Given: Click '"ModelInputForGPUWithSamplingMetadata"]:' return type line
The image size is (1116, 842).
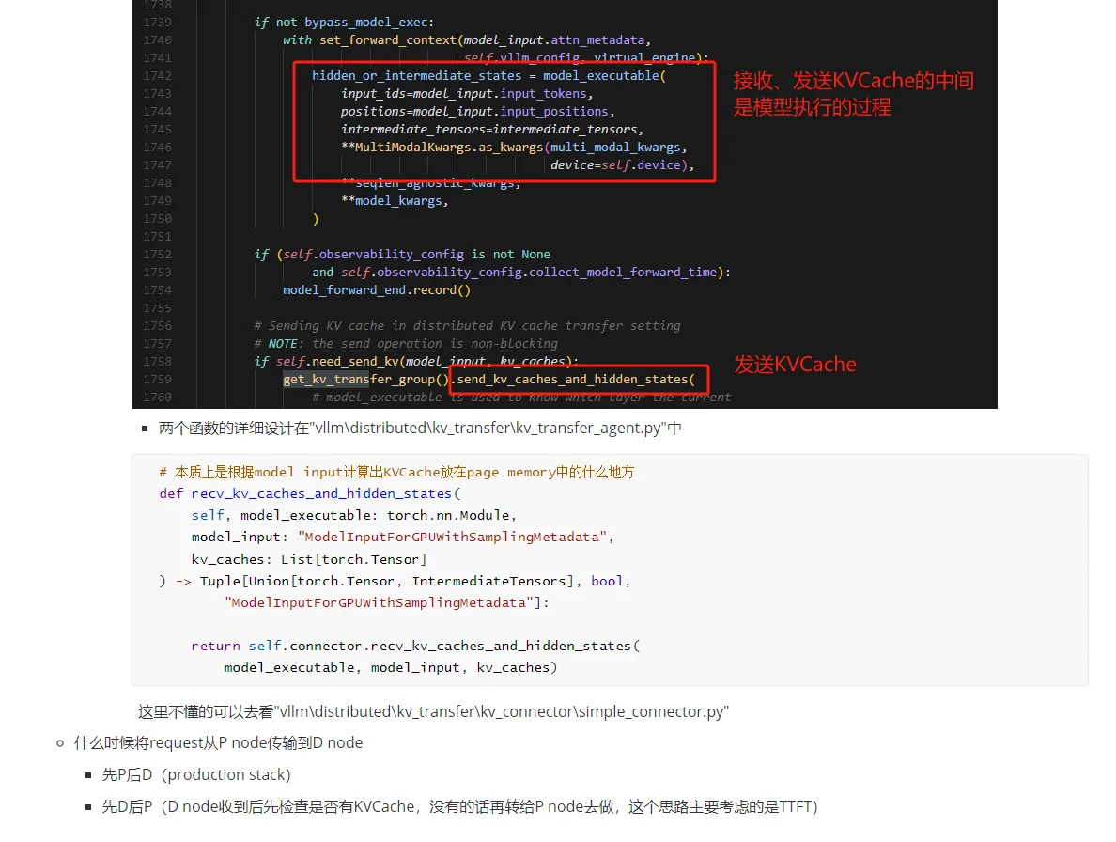Looking at the screenshot, I should tap(386, 603).
